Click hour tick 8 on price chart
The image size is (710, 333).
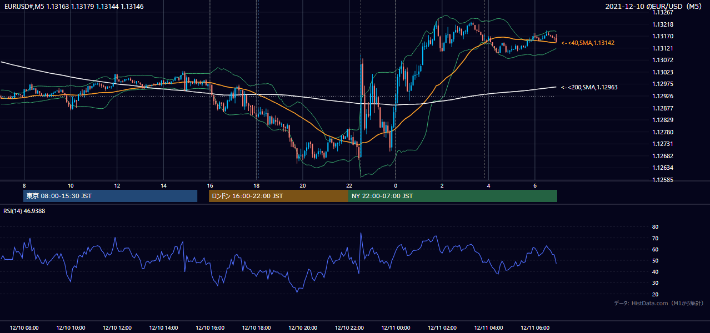click(x=24, y=185)
